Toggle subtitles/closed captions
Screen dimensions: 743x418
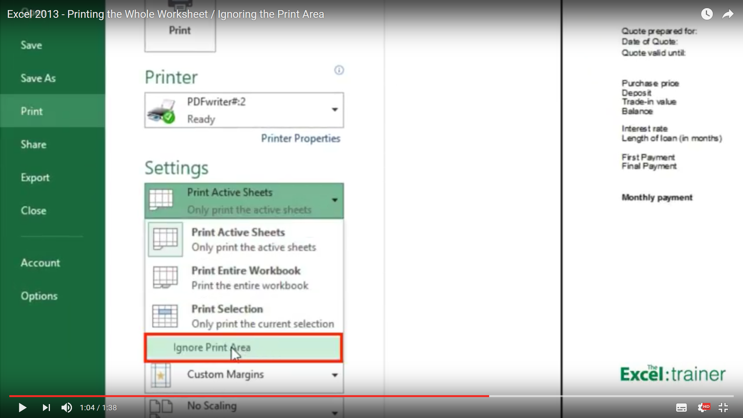tap(681, 408)
